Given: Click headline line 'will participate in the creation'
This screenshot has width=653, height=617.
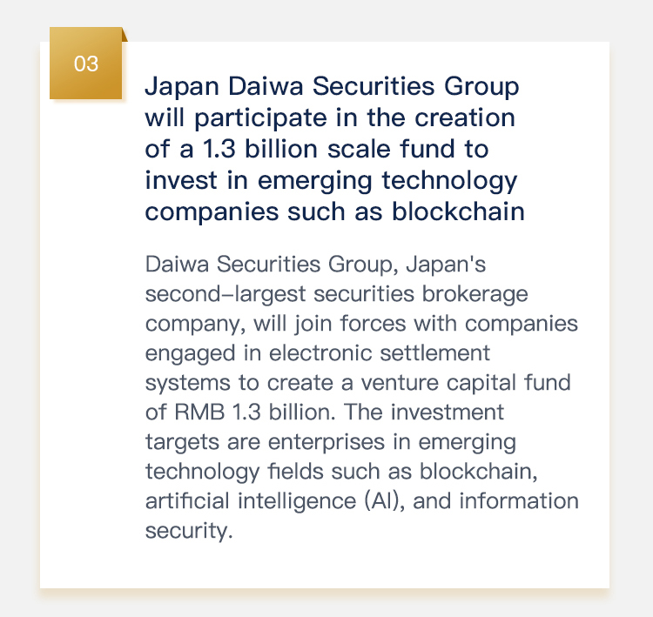Looking at the screenshot, I should (x=330, y=118).
